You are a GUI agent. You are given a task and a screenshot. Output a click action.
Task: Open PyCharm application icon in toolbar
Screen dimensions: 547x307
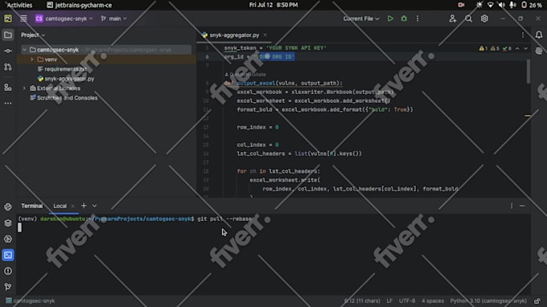8,18
